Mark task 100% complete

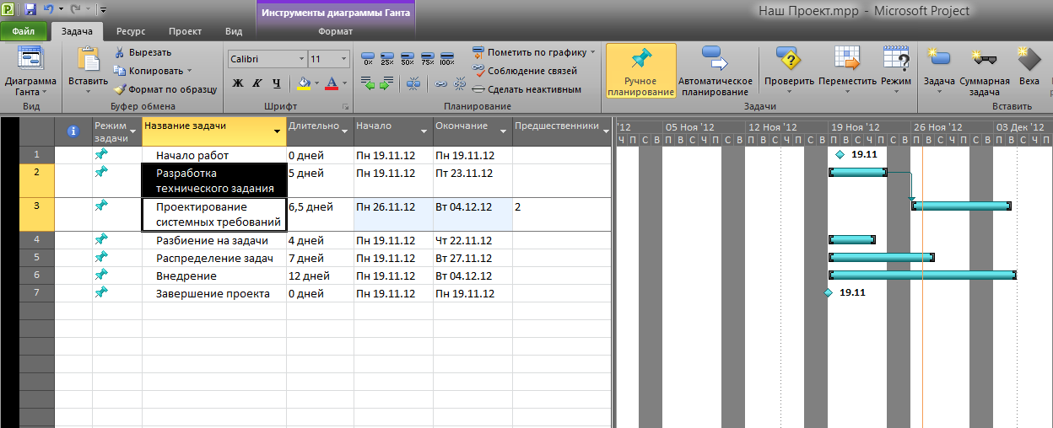coord(447,59)
